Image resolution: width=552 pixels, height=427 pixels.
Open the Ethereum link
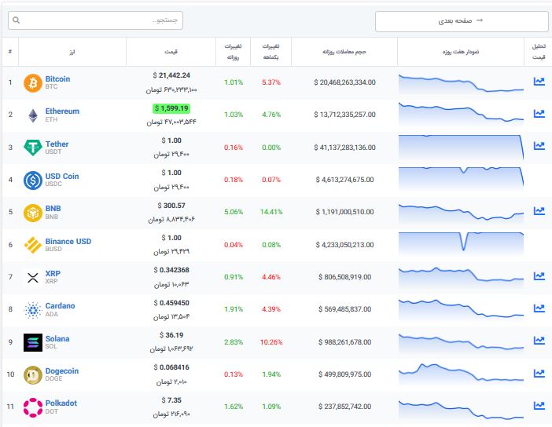[62, 111]
